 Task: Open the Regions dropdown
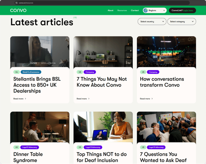(155, 10)
